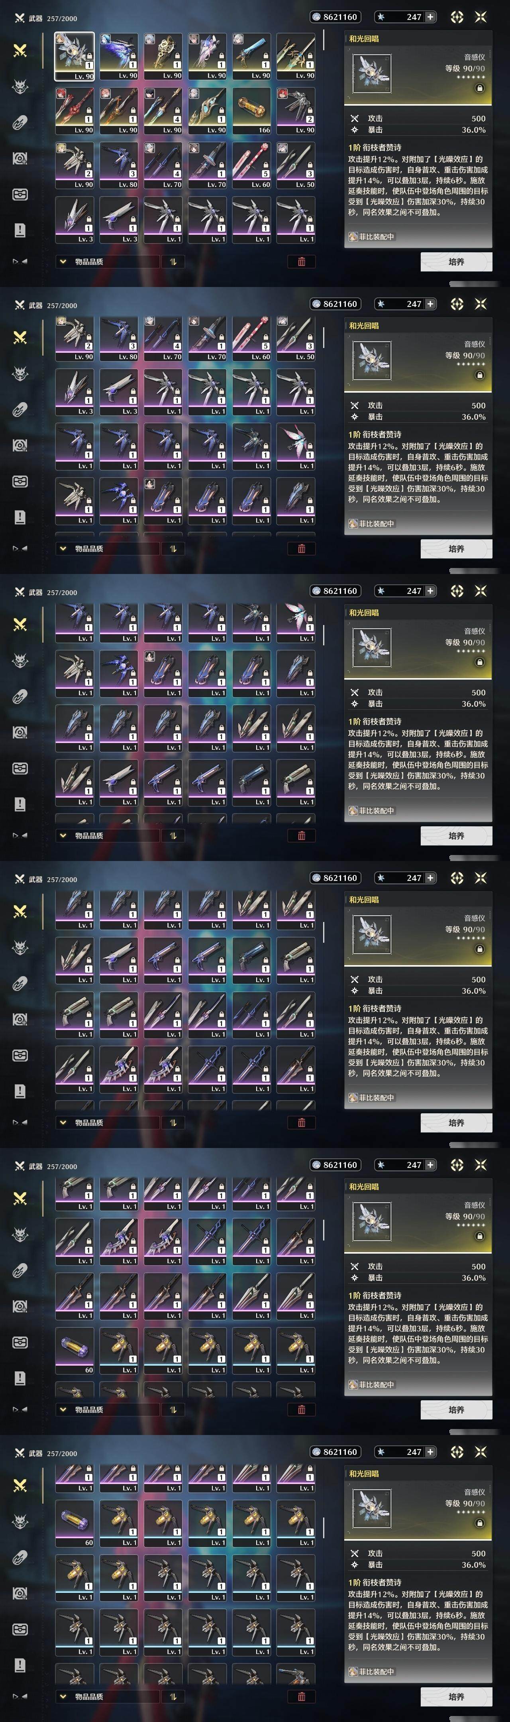Expand the 物品品质 dropdown in the bottommost view
Image resolution: width=510 pixels, height=1722 pixels.
pos(108,1696)
